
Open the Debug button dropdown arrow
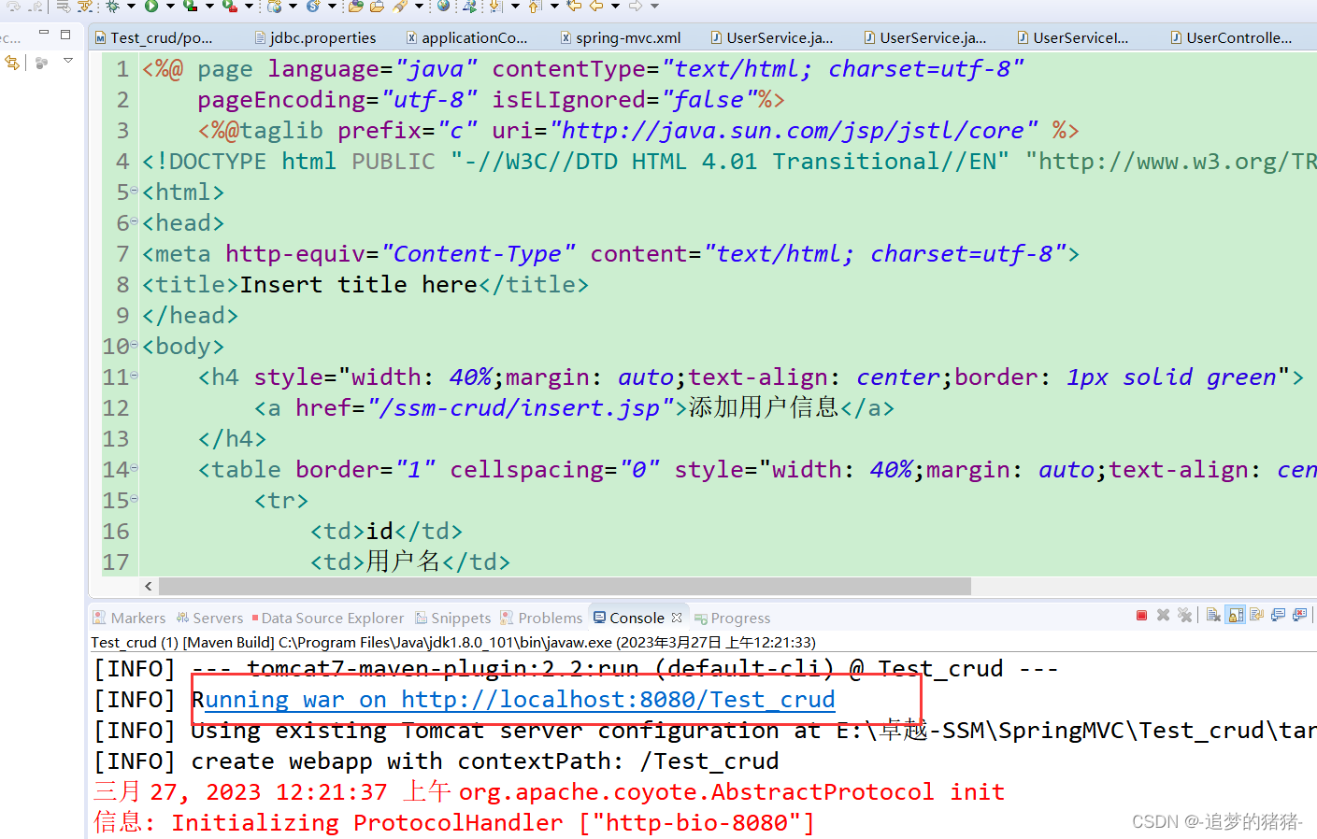click(x=131, y=6)
